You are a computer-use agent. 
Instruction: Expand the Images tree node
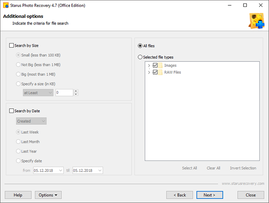[149, 65]
